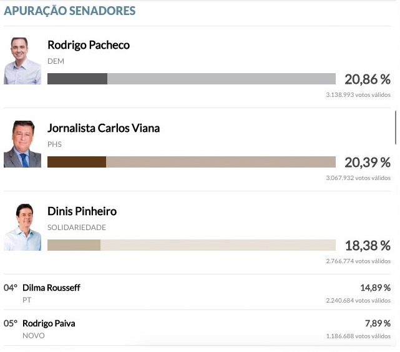Screen dimensions: 400x352
Task: Select Rodrigo Paiva in fifth place
Action: [x=49, y=324]
